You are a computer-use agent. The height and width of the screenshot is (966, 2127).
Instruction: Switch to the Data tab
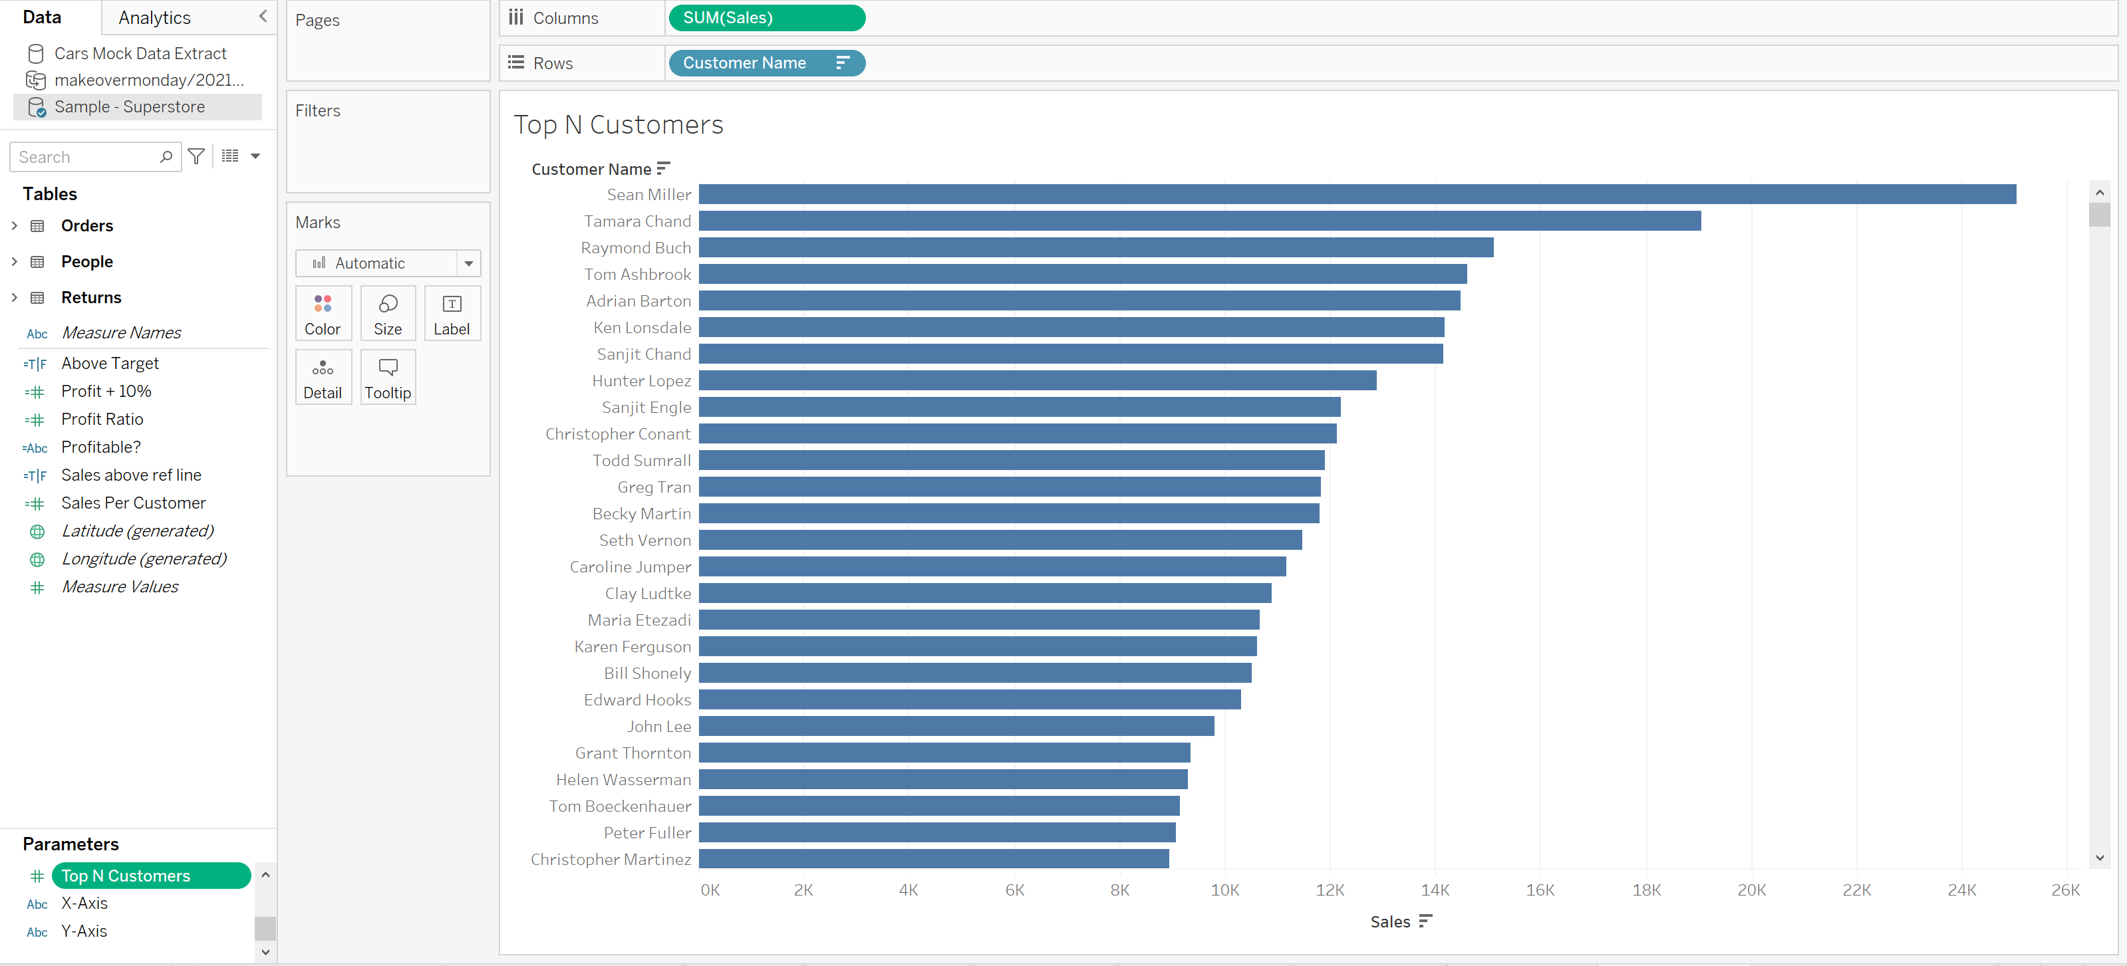[x=42, y=17]
